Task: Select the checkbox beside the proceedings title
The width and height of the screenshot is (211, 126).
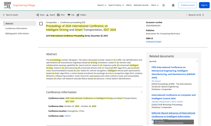Action: [x=41, y=24]
